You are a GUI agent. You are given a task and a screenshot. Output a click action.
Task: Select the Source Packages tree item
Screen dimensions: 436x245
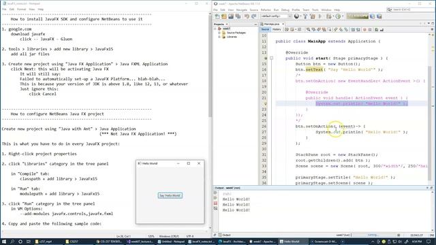tap(236, 33)
